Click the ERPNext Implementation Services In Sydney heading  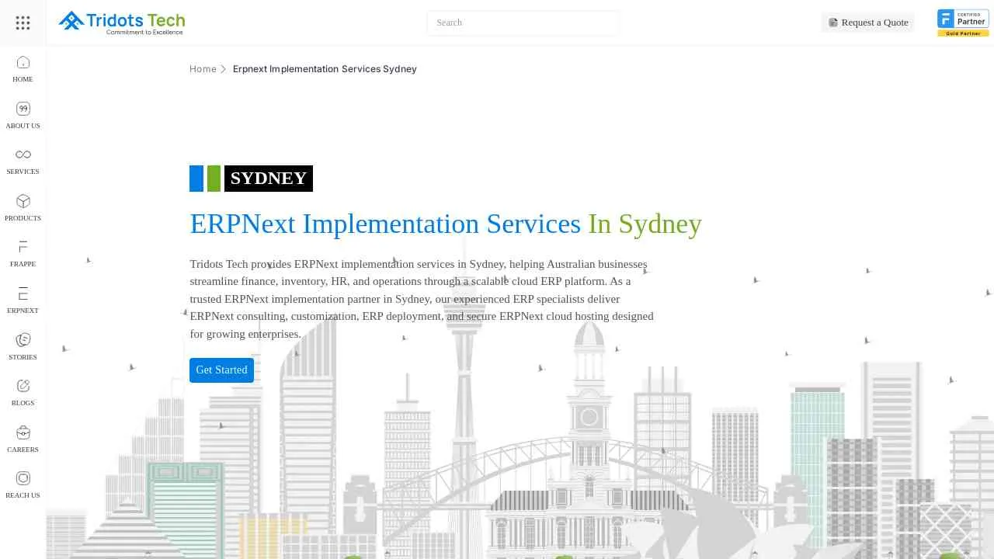[446, 224]
